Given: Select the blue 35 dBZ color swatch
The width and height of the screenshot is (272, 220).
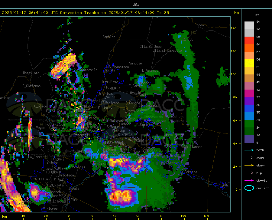Looking at the screenshot, I should pyautogui.click(x=249, y=109).
